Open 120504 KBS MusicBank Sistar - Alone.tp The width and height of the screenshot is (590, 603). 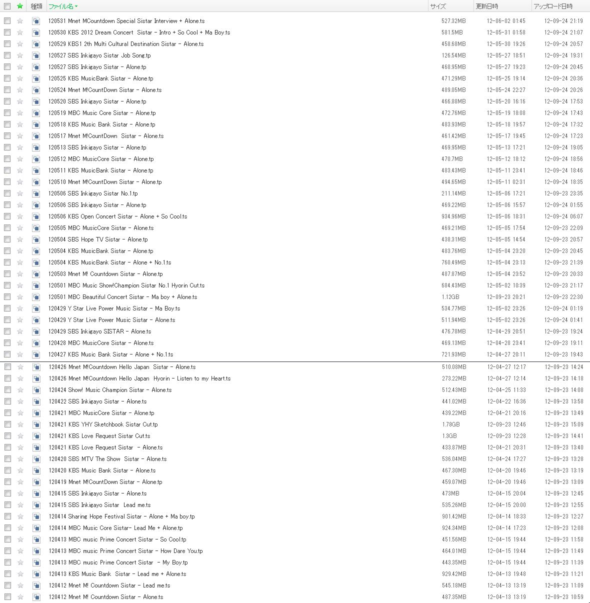click(101, 251)
